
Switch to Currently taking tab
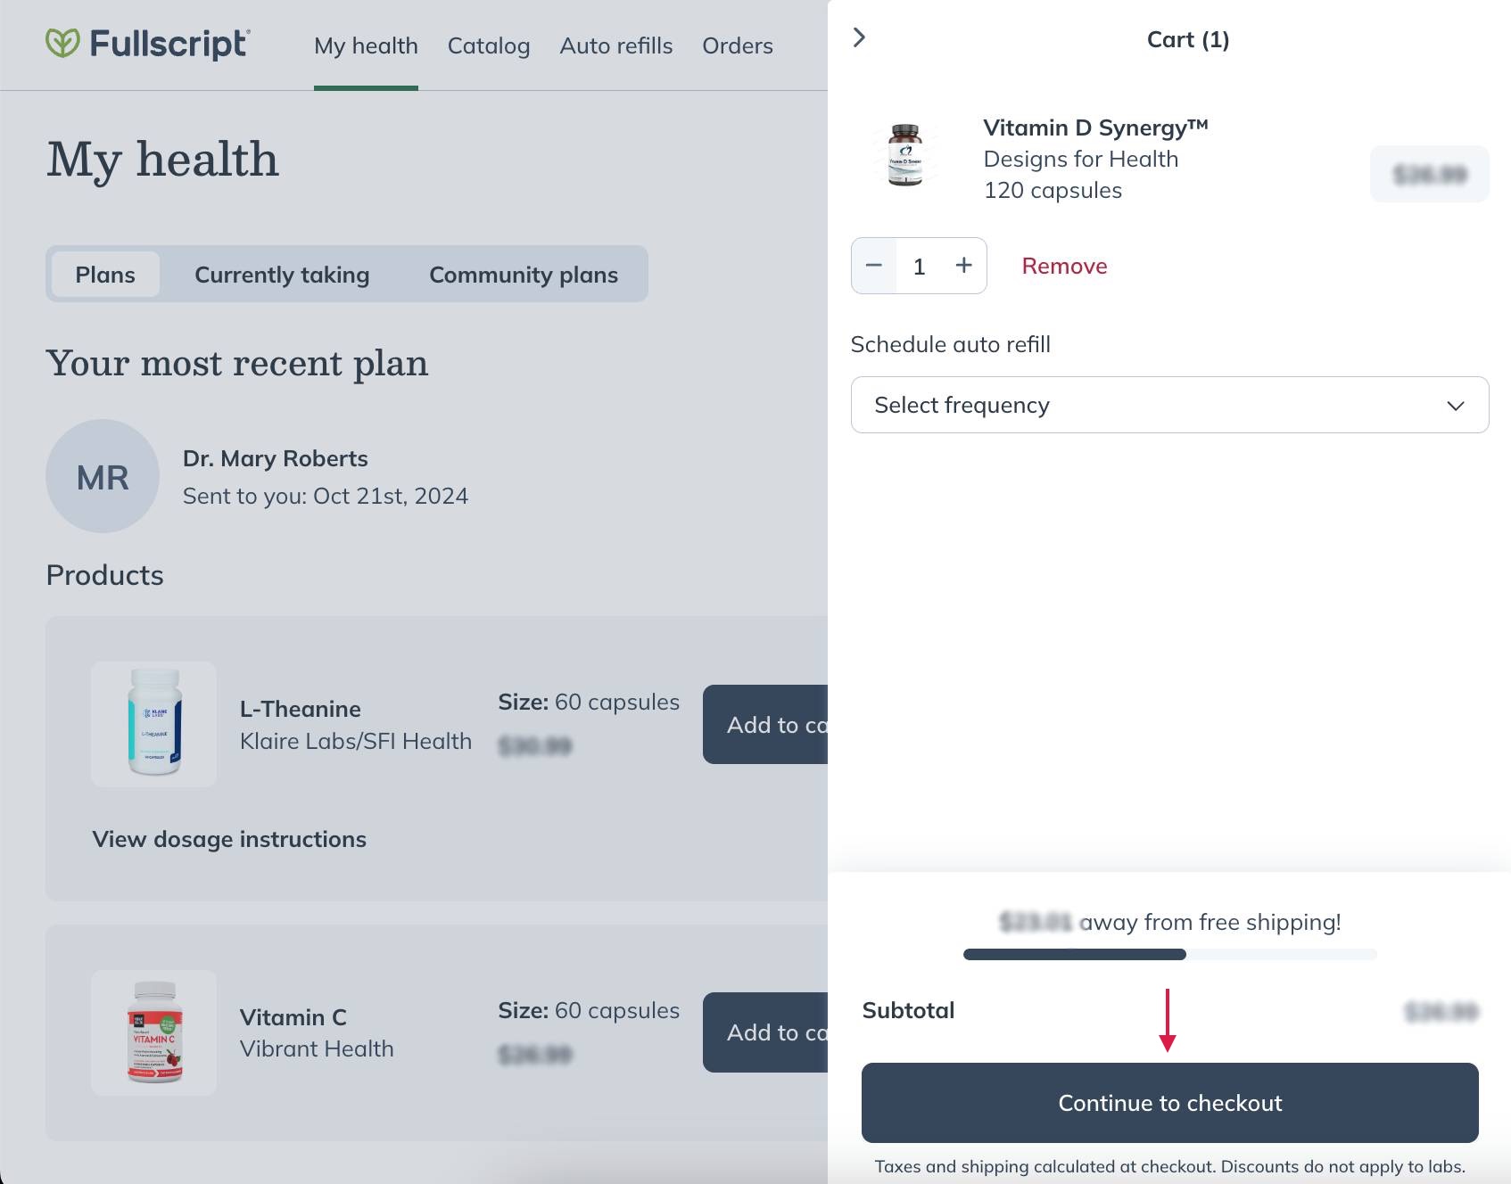click(282, 275)
